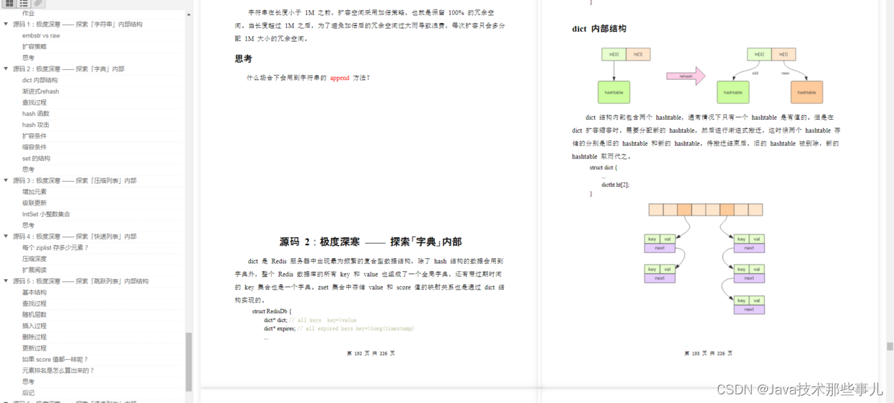Image resolution: width=894 pixels, height=403 pixels.
Task: Open 基本结构 in the outline
Action: (34, 293)
